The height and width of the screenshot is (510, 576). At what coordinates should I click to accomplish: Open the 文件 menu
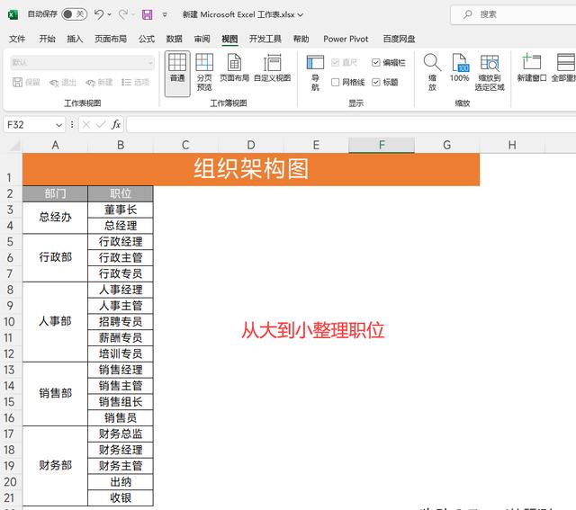click(17, 39)
